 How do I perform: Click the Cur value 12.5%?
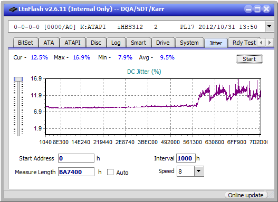click(40, 57)
